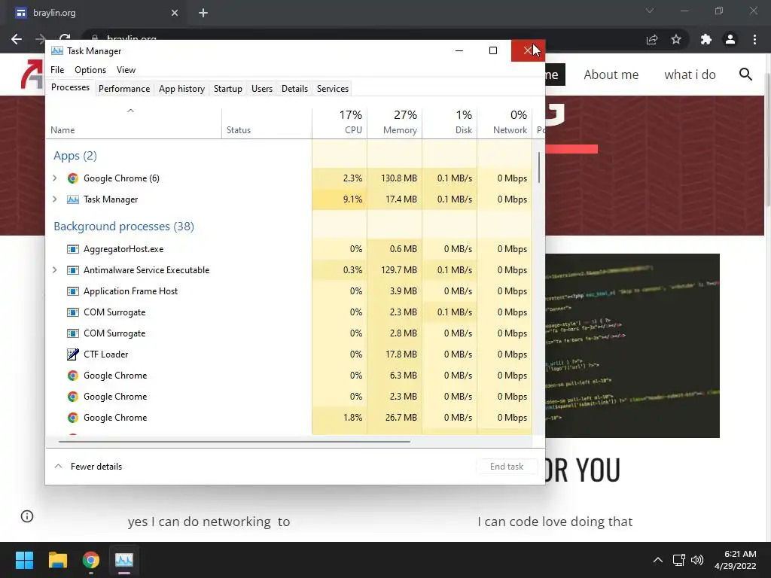Switch to the Performance tab
The height and width of the screenshot is (578, 771).
124,89
